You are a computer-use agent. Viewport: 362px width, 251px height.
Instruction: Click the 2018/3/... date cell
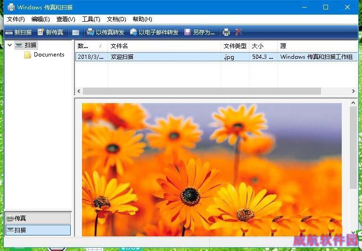pyautogui.click(x=90, y=57)
